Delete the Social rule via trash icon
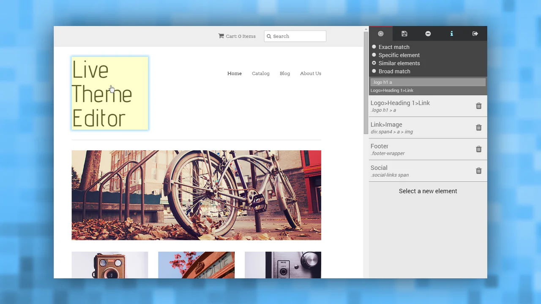This screenshot has width=541, height=304. [x=478, y=171]
